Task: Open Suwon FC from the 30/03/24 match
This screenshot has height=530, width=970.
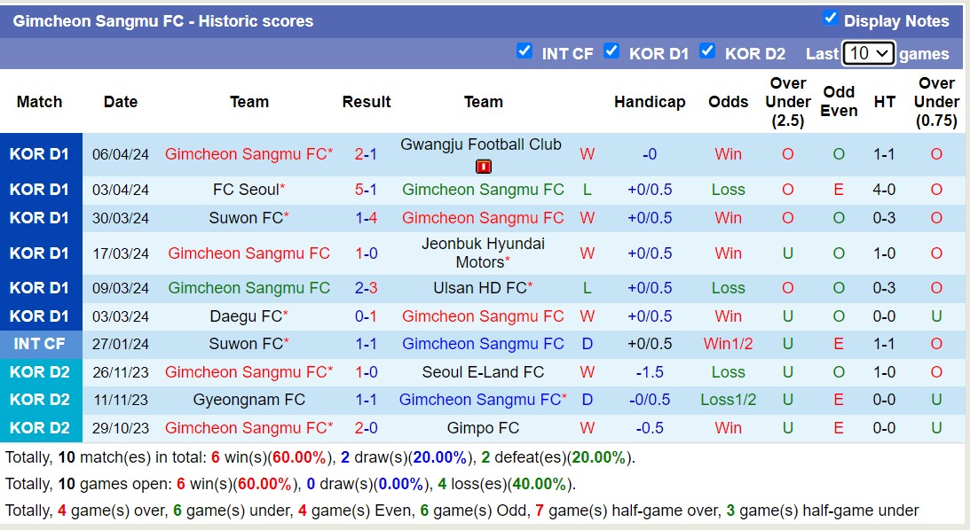Action: pos(244,218)
